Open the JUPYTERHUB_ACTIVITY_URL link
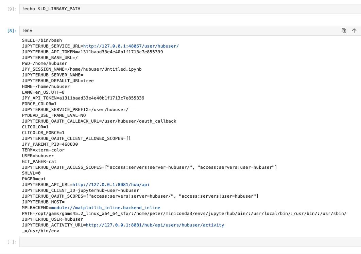The image size is (361, 254). 155,225
